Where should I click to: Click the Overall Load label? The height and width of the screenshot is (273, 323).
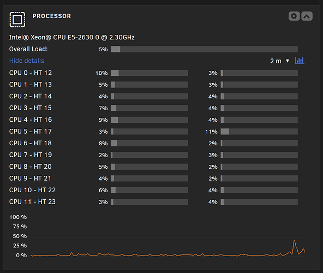[28, 49]
